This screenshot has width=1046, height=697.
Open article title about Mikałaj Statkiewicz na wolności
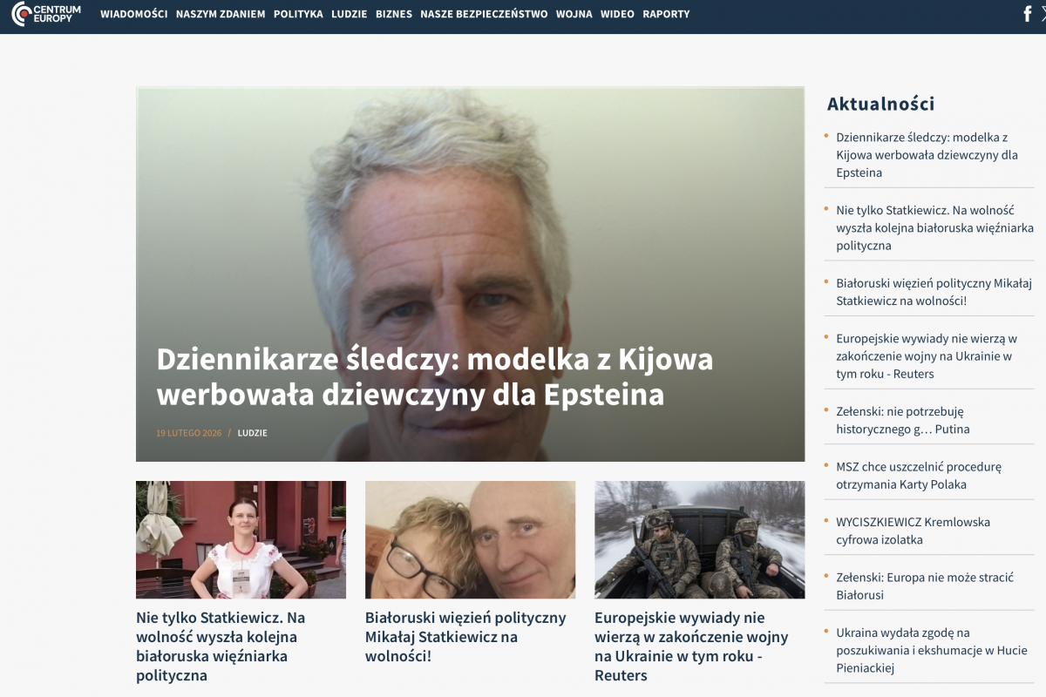point(465,636)
